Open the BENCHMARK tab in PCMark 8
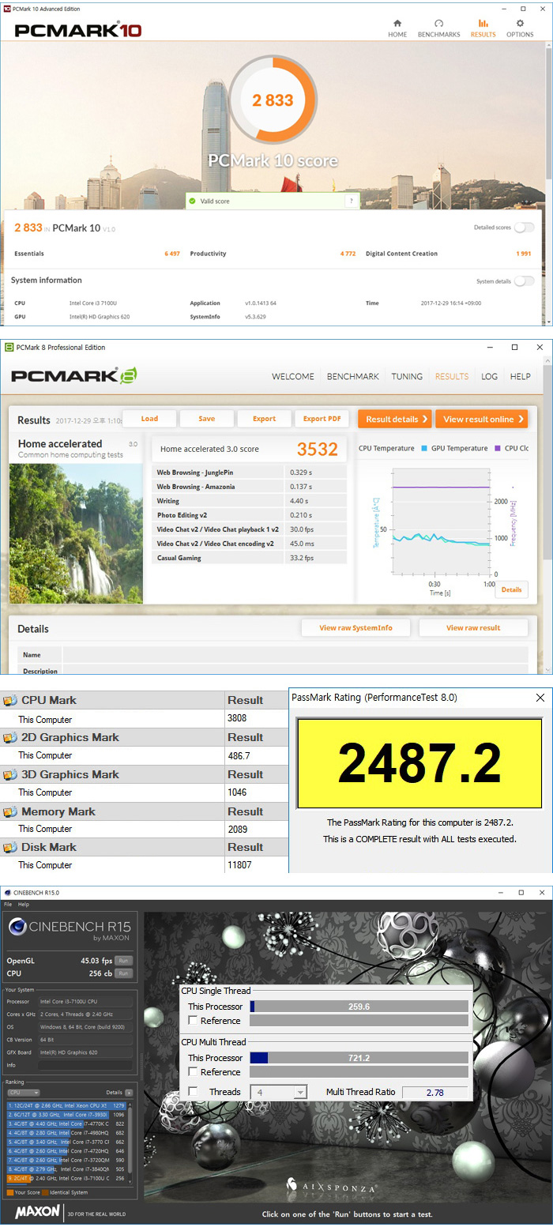Image resolution: width=553 pixels, height=1227 pixels. (x=353, y=377)
